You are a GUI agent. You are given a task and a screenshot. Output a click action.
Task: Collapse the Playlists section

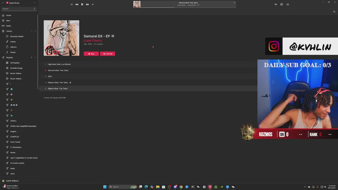tap(35, 58)
